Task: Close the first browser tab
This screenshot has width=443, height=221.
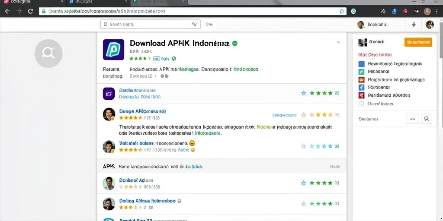Action: (62, 2)
